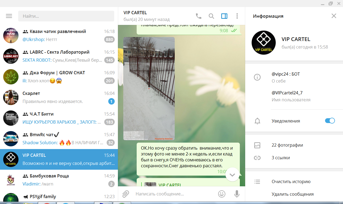The width and height of the screenshot is (343, 204).
Task: Click username @VIPcartel24_7
Action: (287, 93)
